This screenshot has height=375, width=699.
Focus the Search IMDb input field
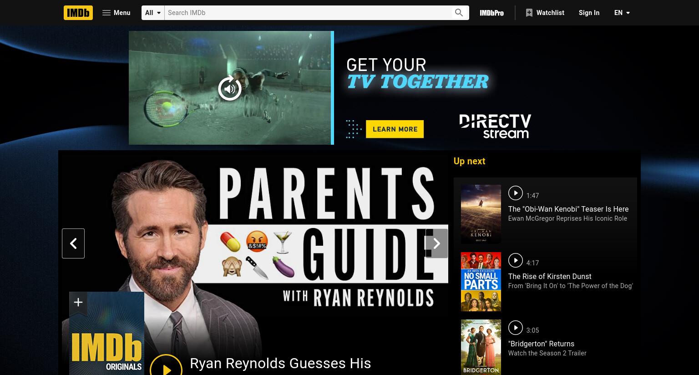308,13
